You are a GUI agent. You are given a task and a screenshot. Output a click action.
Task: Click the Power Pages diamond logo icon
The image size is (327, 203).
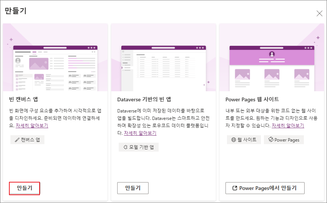(x=271, y=139)
